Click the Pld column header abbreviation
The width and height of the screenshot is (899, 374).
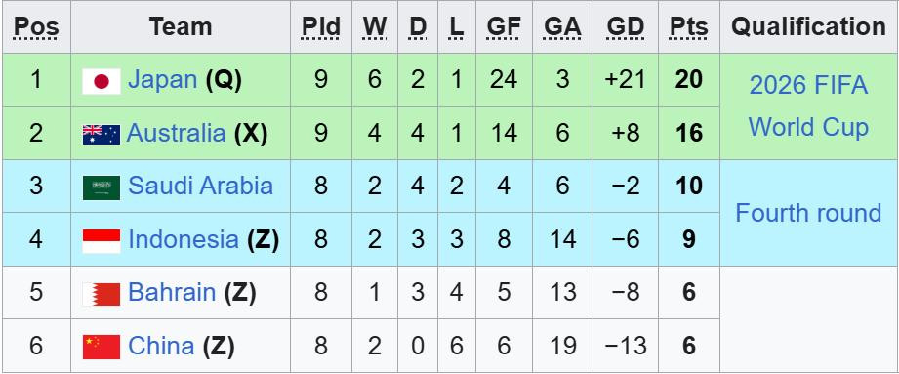(321, 27)
